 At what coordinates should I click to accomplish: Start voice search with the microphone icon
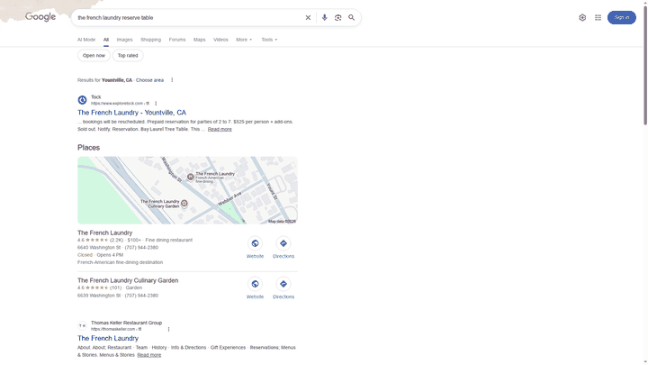324,18
